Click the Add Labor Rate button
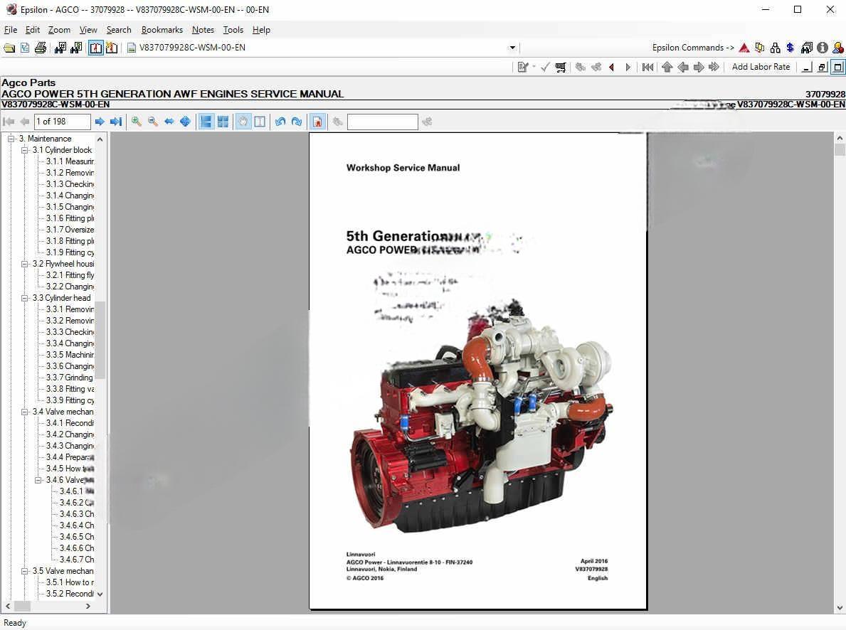Viewport: 846px width, 630px height. (x=761, y=66)
